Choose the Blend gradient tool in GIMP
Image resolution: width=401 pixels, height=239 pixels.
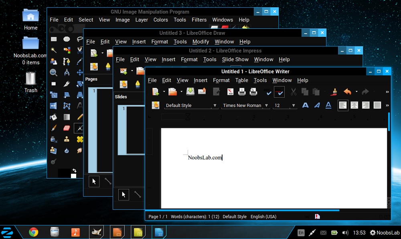(x=67, y=117)
